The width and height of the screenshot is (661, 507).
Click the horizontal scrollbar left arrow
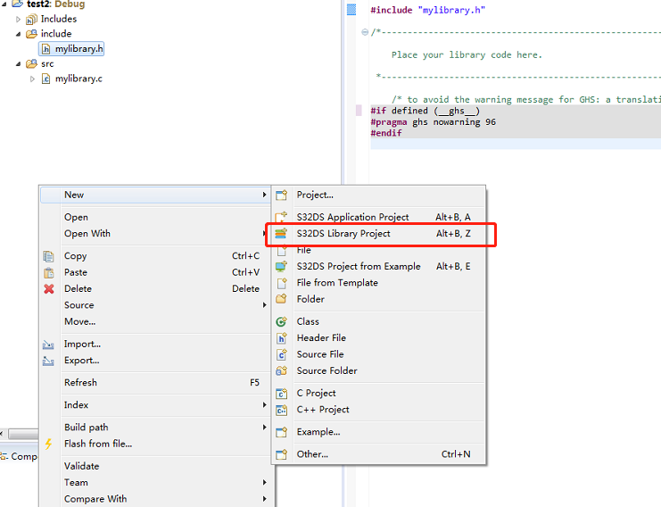pyautogui.click(x=2, y=434)
